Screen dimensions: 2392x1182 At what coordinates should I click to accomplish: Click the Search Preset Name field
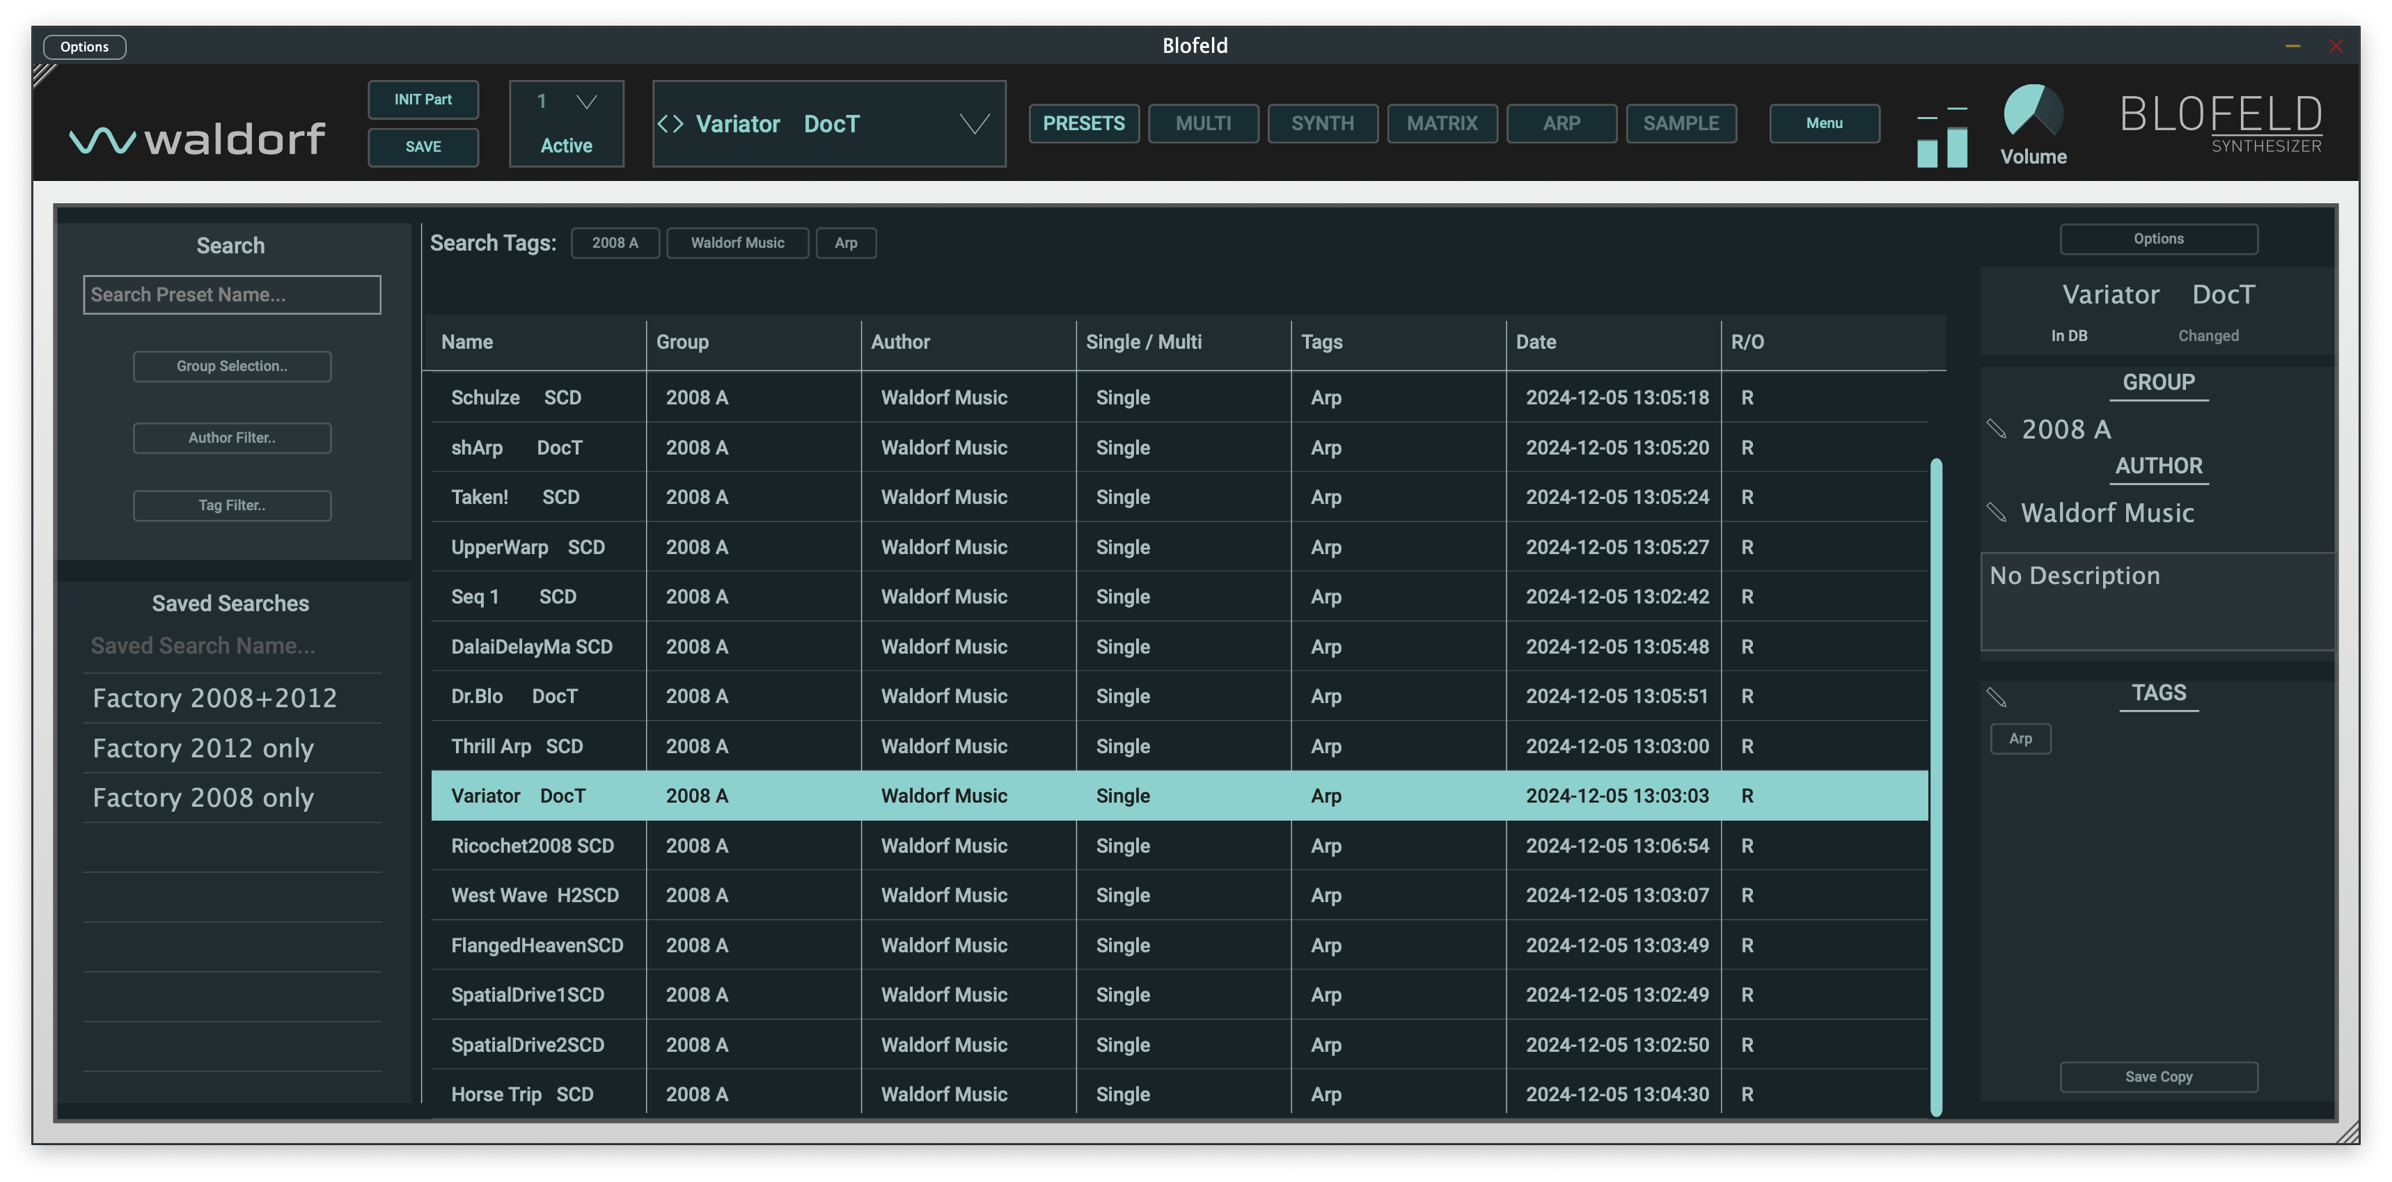pos(232,294)
